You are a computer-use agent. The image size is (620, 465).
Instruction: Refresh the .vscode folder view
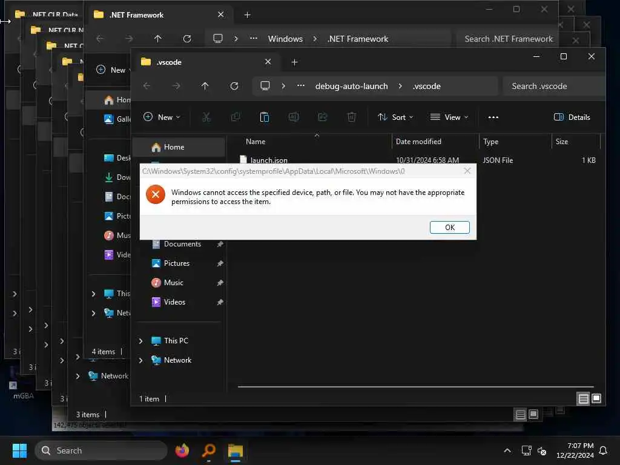pyautogui.click(x=234, y=86)
